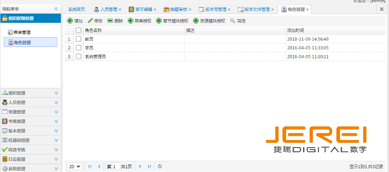
Task: Collapse the navigation menu with the double-arrow icon
Action: (x=56, y=9)
